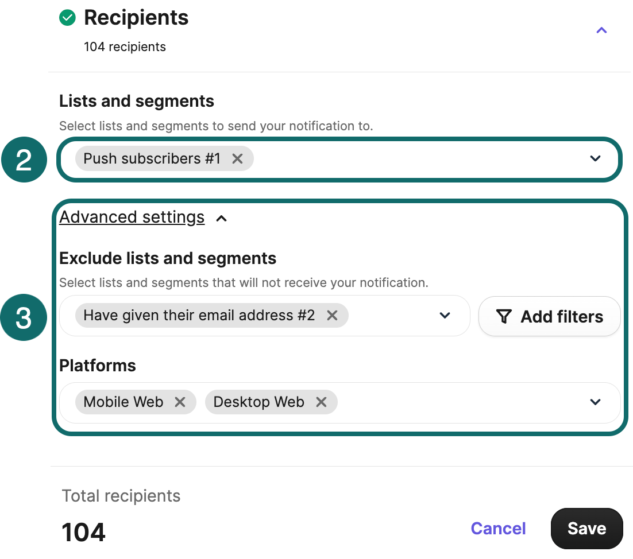Collapse the Recipients section

pyautogui.click(x=601, y=30)
